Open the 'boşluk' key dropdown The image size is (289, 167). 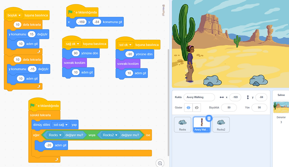14,15
